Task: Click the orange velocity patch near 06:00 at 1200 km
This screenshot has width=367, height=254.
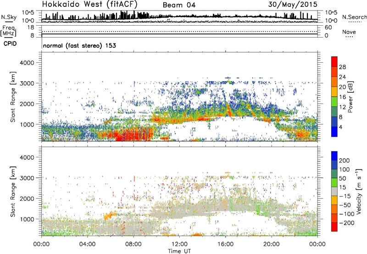Action: pos(110,215)
